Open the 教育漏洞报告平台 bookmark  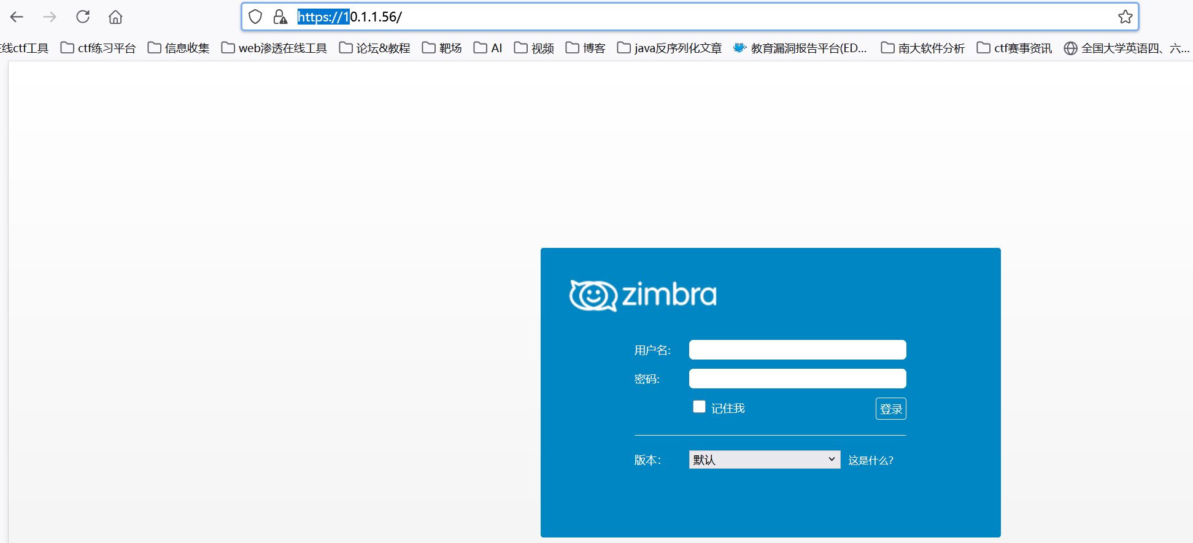click(800, 48)
